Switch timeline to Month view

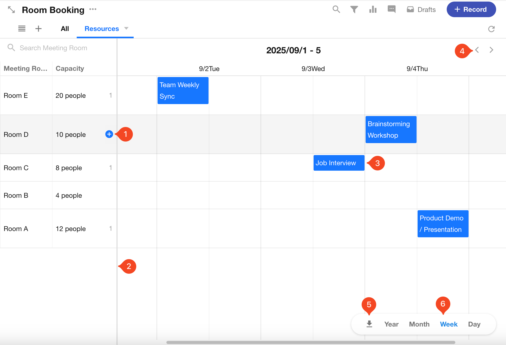(x=419, y=324)
